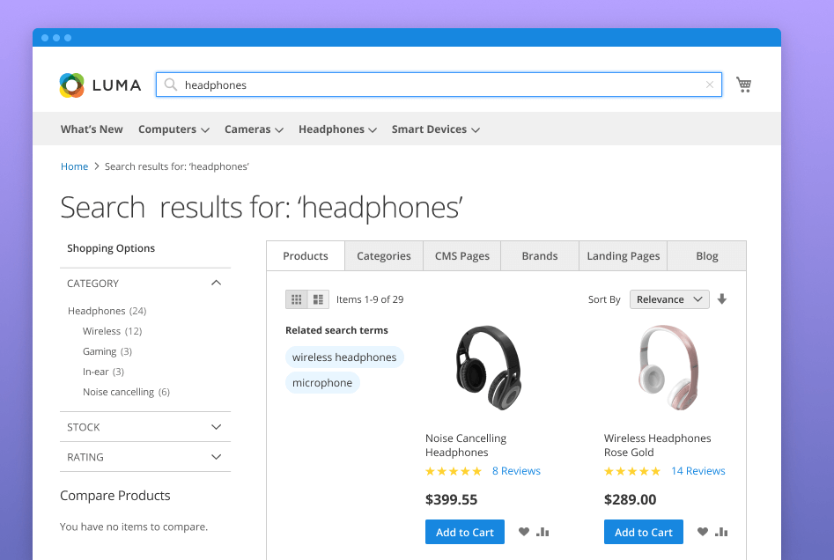The width and height of the screenshot is (834, 560).
Task: Toggle the descending sort direction arrow
Action: [x=722, y=298]
